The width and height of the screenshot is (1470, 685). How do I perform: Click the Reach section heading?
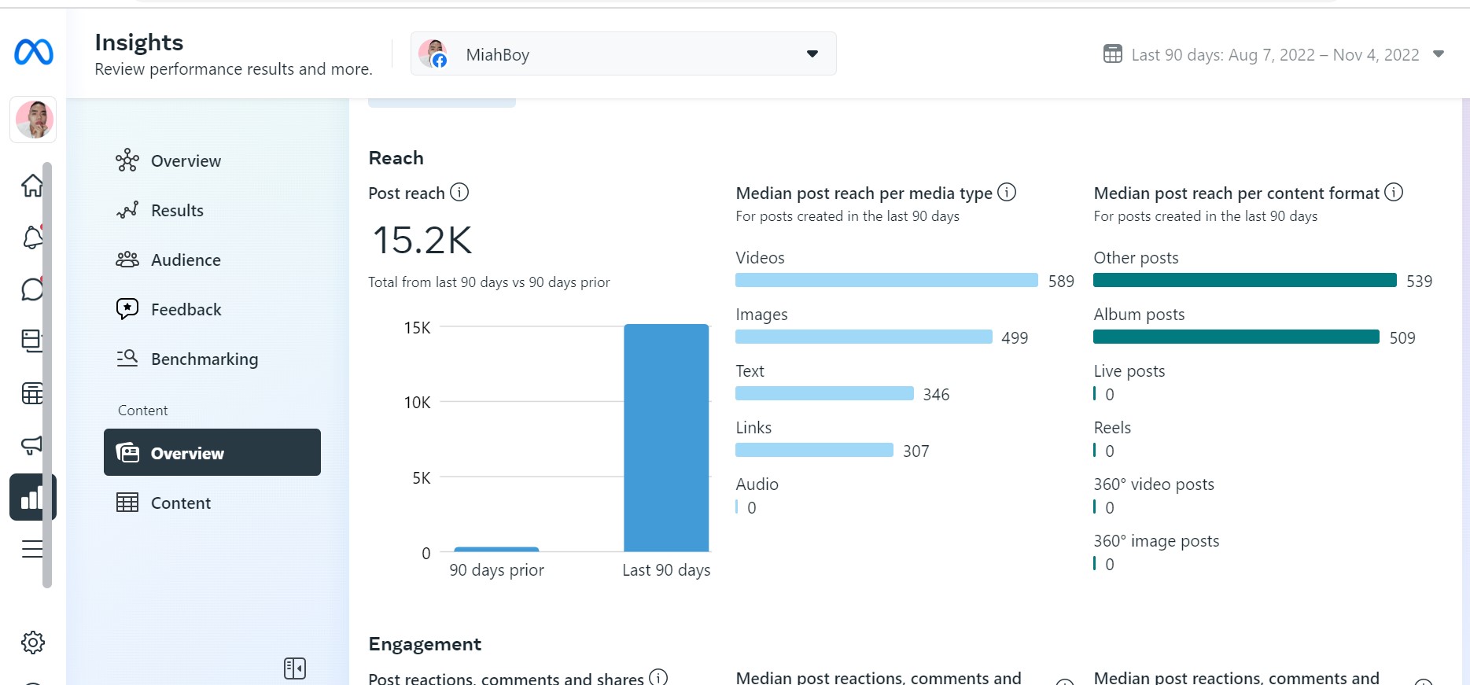pos(396,158)
